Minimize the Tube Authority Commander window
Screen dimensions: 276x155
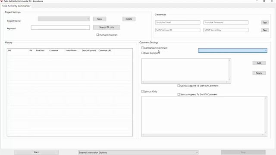click(x=257, y=1)
